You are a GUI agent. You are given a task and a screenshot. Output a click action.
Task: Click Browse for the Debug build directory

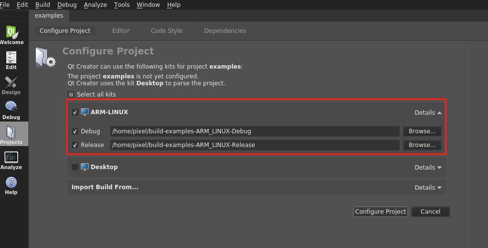click(x=422, y=131)
